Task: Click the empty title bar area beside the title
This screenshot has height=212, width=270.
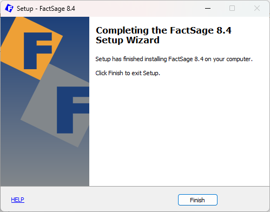Action: [x=139, y=8]
